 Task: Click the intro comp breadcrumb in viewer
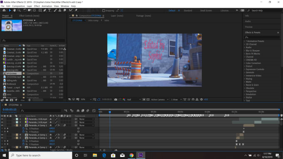93,20
